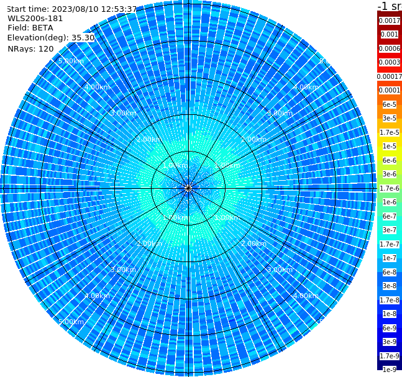This screenshot has width=402, height=377.
Task: Click the Start time 2023/08/10 12:53:37 text
Action: [x=72, y=9]
